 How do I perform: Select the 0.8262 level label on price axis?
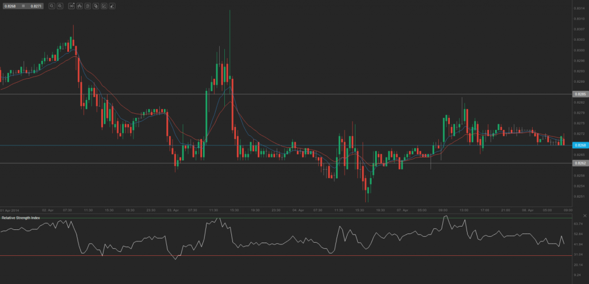click(x=579, y=163)
